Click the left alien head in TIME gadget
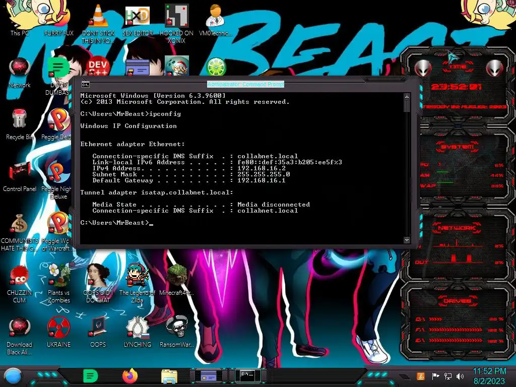This screenshot has height=387, width=516. tap(423, 68)
